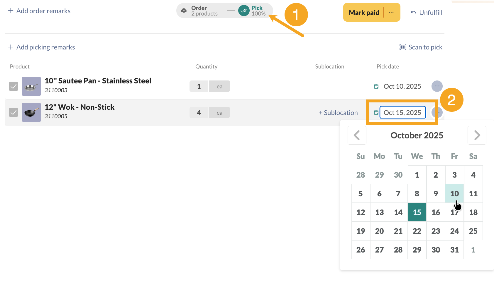
Task: Open more options for Sautee Pan row
Action: [x=437, y=86]
